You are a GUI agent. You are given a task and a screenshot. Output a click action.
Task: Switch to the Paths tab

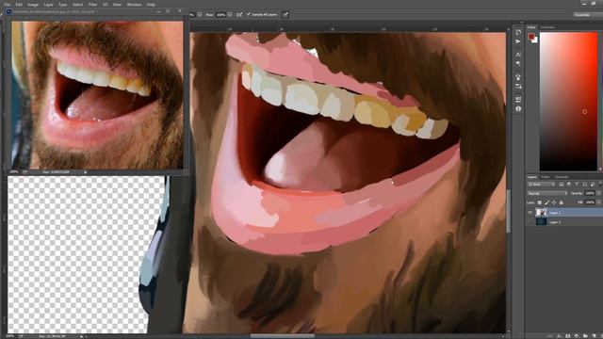point(546,177)
